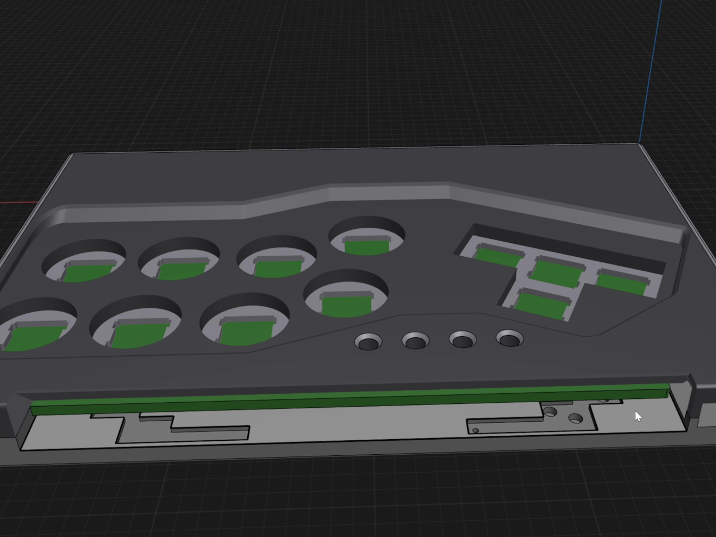Select the rightmost circular cutout in bottom row

click(x=346, y=295)
